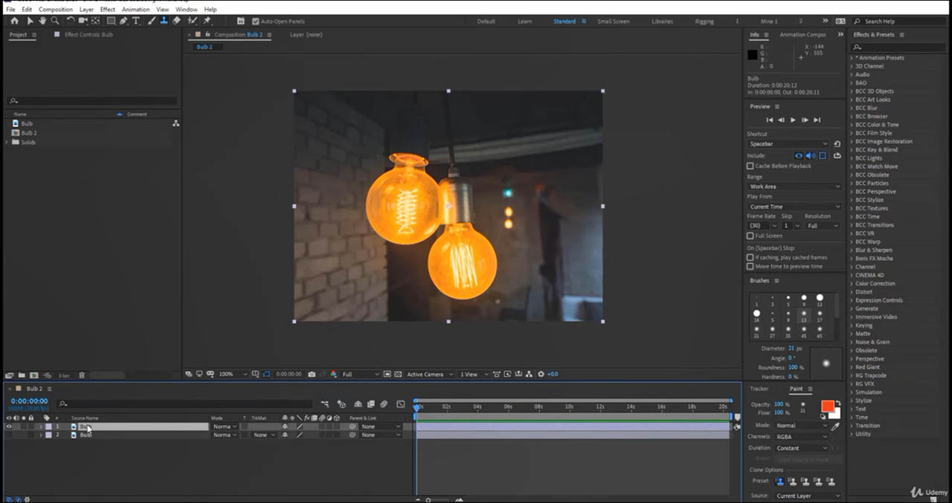Switch to the Learn workspace
Viewport: 952px width, 503px height.
pyautogui.click(x=524, y=22)
